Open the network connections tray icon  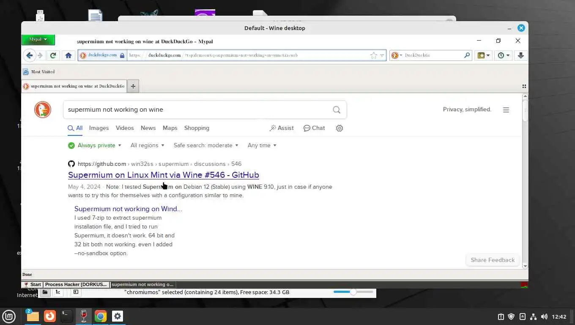[x=533, y=317]
